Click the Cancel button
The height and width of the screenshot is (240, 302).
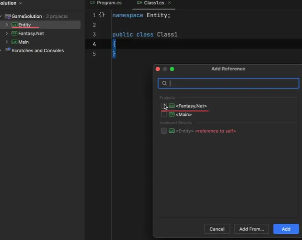click(217, 229)
